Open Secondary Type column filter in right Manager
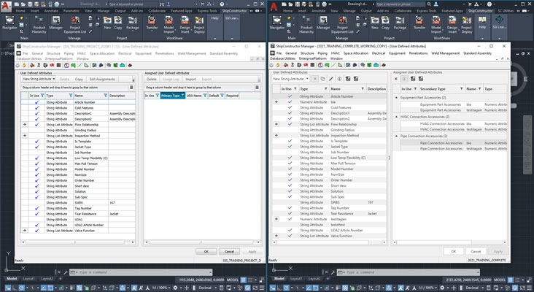534x292 pixels. 462,89
